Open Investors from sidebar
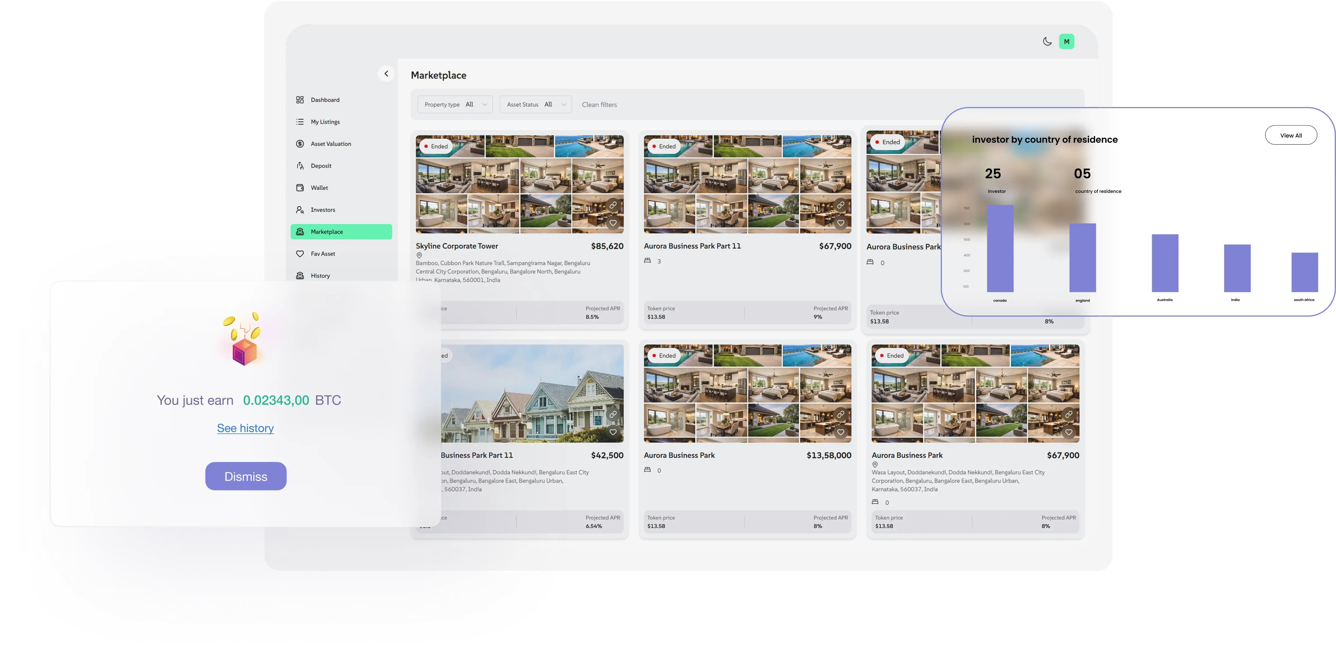Screen dimensions: 1336x660 (341, 210)
